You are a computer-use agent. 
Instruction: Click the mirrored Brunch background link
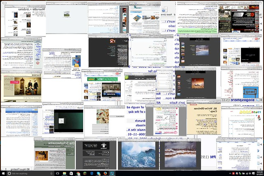[x=140, y=121]
